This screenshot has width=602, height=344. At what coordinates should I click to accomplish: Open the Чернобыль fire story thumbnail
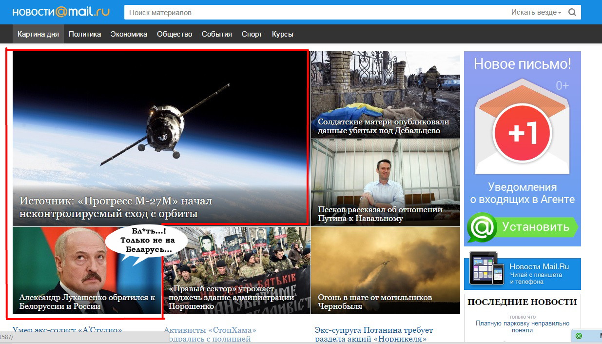385,270
